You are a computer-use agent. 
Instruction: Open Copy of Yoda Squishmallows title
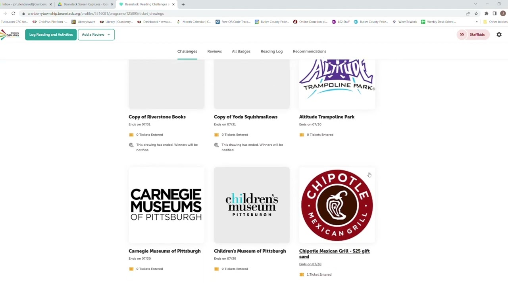(x=246, y=117)
